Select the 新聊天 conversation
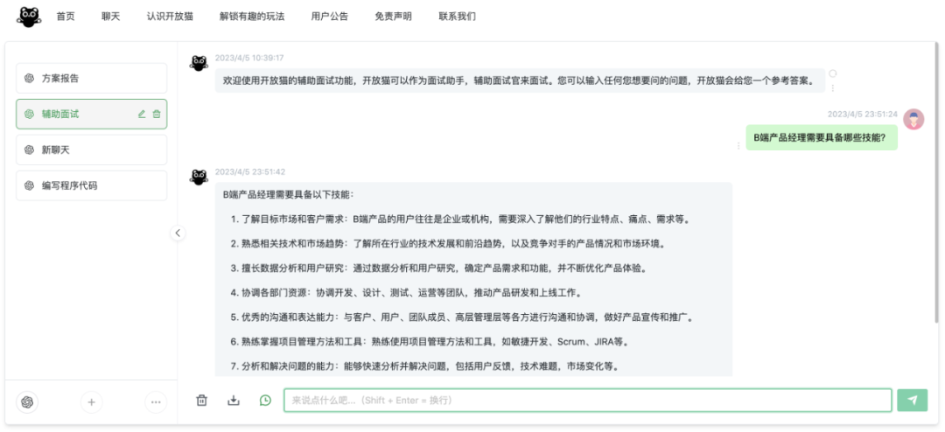Screen dimensions: 945x432 click(92, 150)
